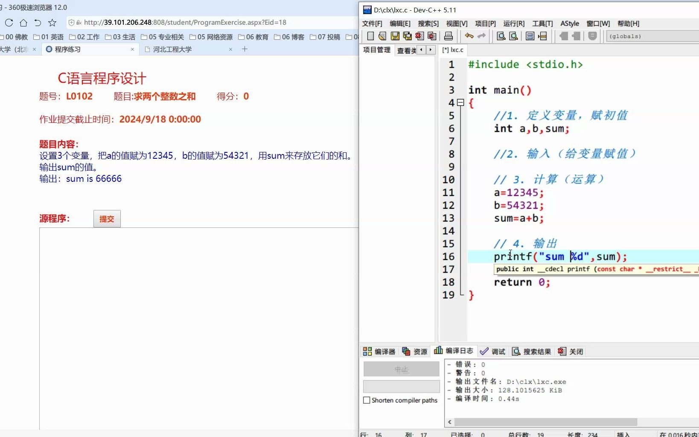The image size is (699, 437).
Task: Reload the page in the 360 browser
Action: 9,23
